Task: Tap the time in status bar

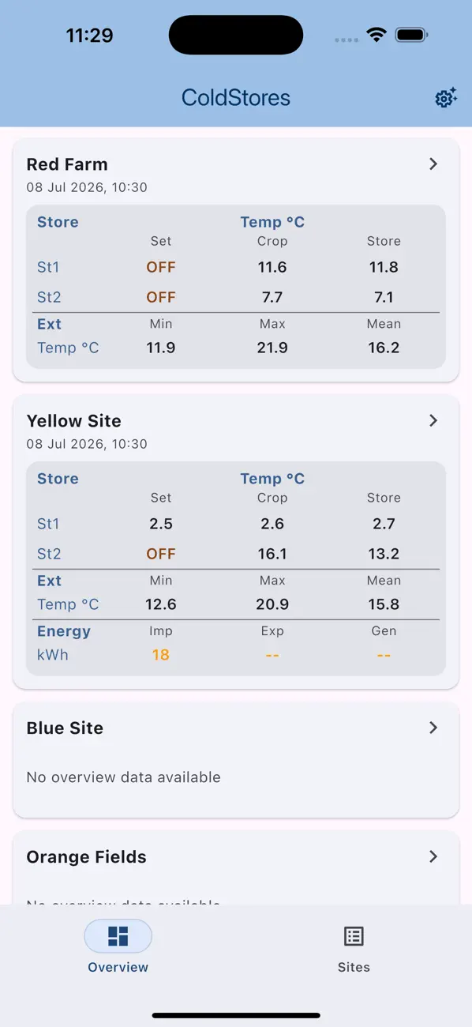Action: click(x=89, y=36)
